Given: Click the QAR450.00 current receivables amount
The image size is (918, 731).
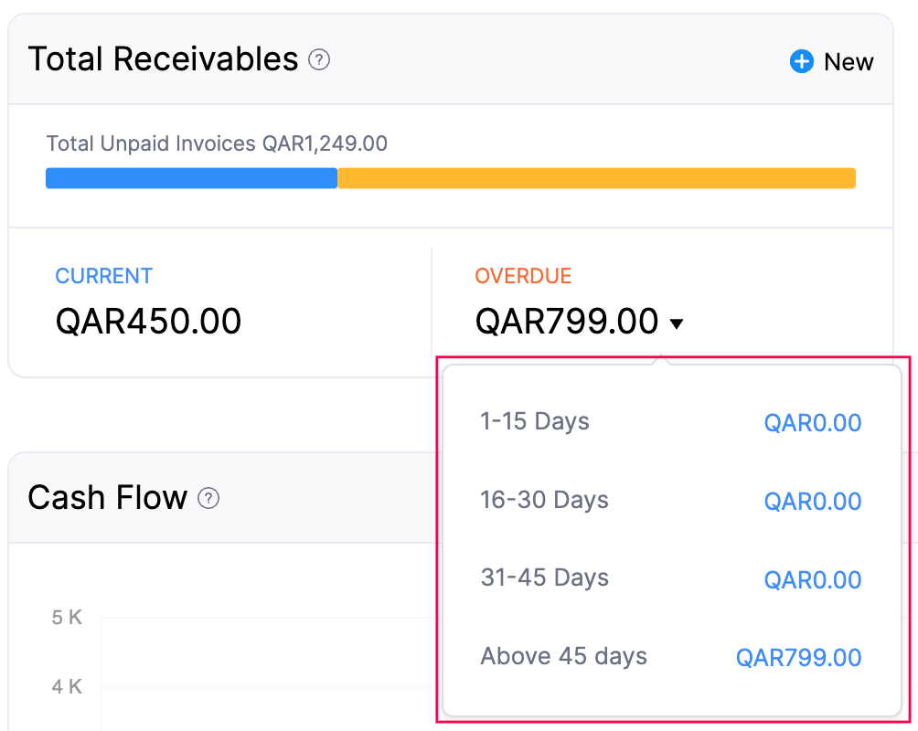Looking at the screenshot, I should (x=149, y=321).
